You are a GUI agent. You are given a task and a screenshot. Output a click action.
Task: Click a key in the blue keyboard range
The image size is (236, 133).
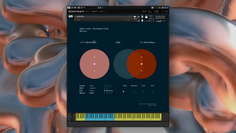[x=100, y=117]
